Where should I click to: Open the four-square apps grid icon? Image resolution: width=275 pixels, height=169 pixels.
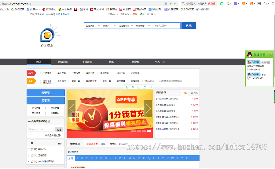pyautogui.click(x=259, y=3)
